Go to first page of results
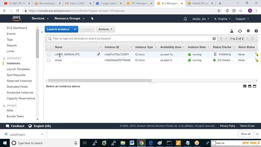Screen dimensions: 261x147 coord(221,39)
